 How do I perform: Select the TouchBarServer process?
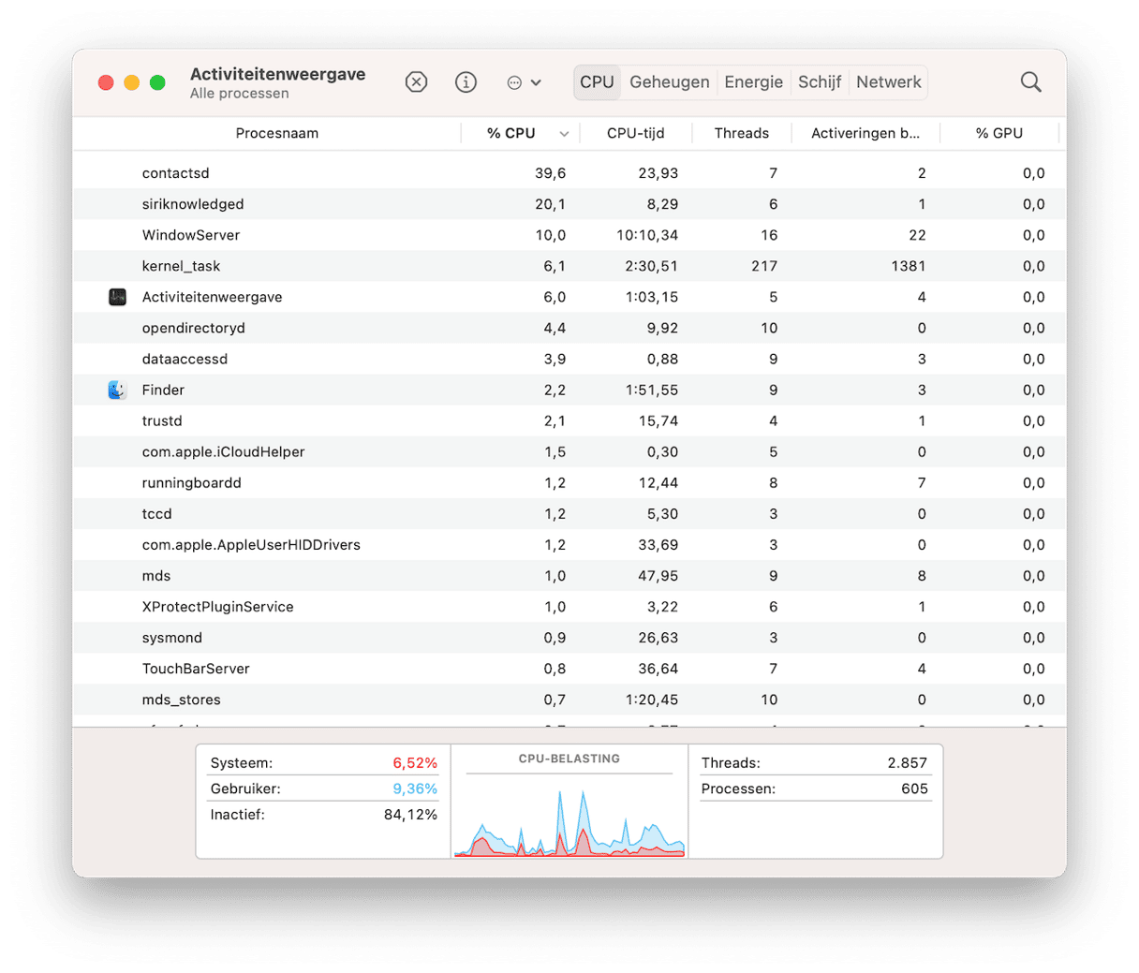(569, 668)
